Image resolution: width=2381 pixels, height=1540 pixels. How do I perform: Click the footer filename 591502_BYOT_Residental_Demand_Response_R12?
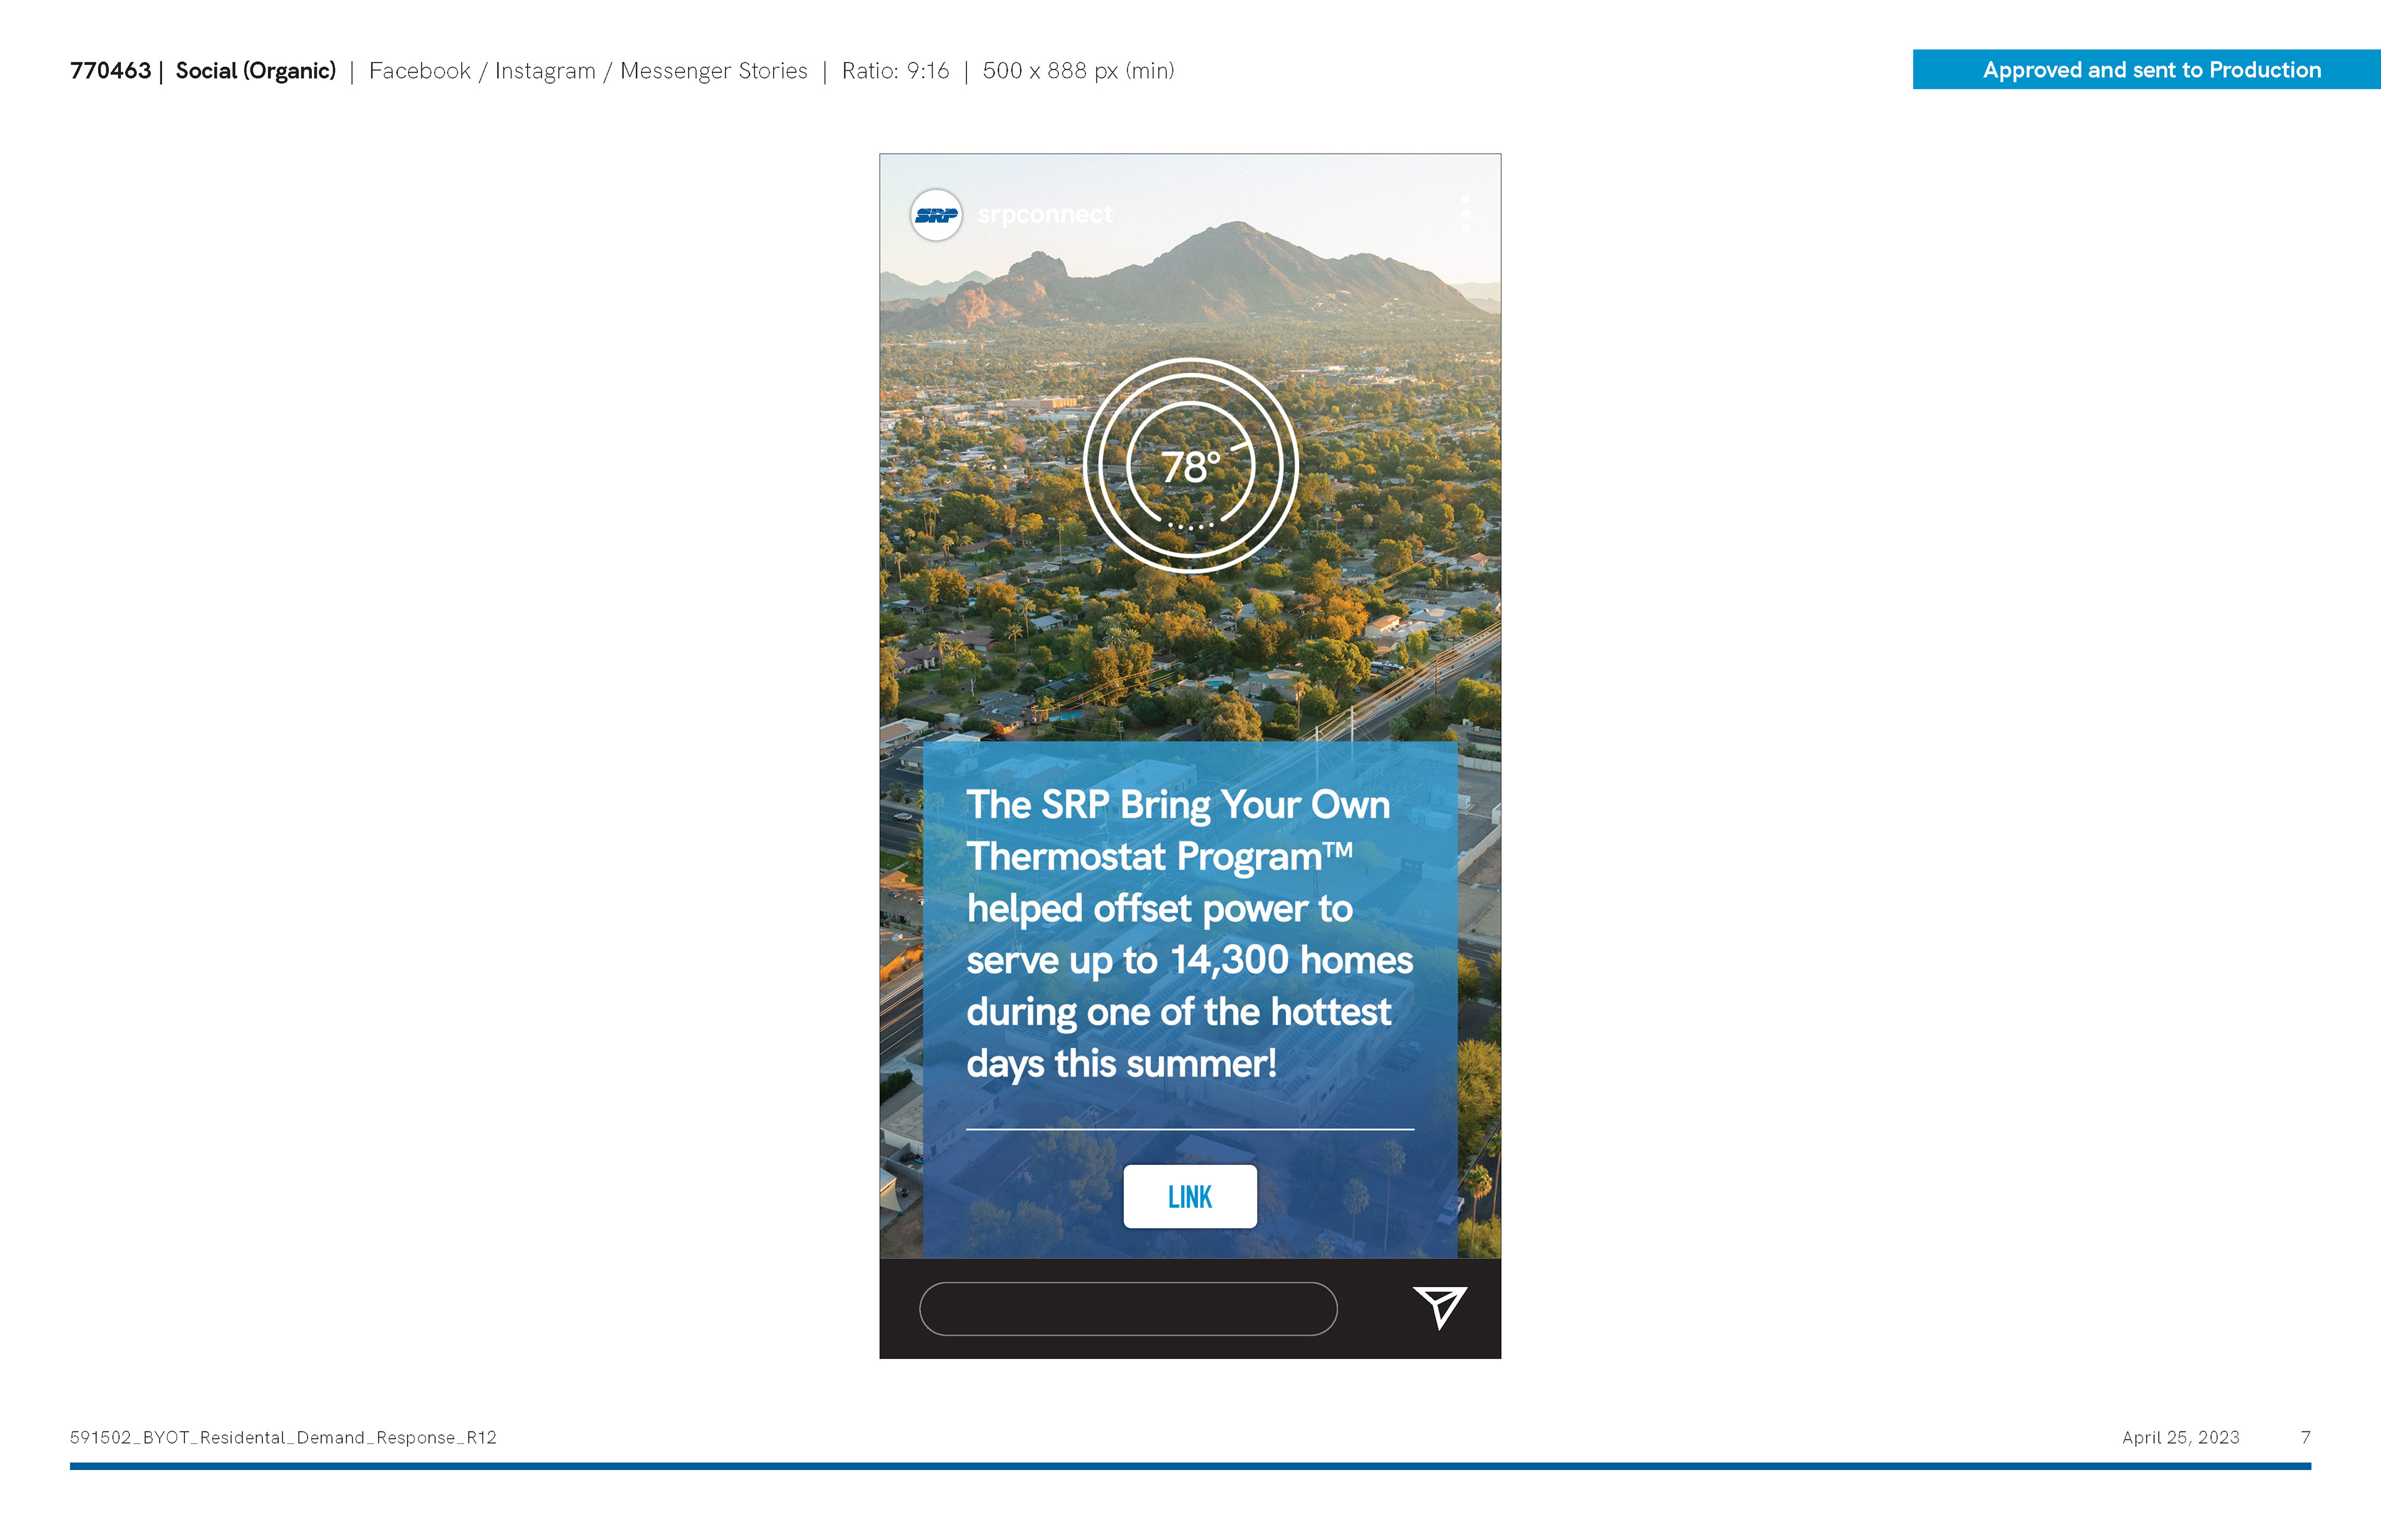[x=283, y=1437]
